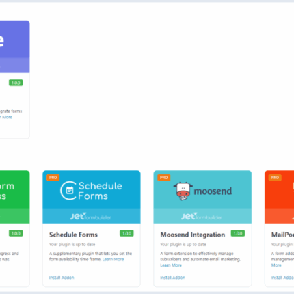Open Learn More for Schedule Forms
Screen dimensions: 294x294
113,259
